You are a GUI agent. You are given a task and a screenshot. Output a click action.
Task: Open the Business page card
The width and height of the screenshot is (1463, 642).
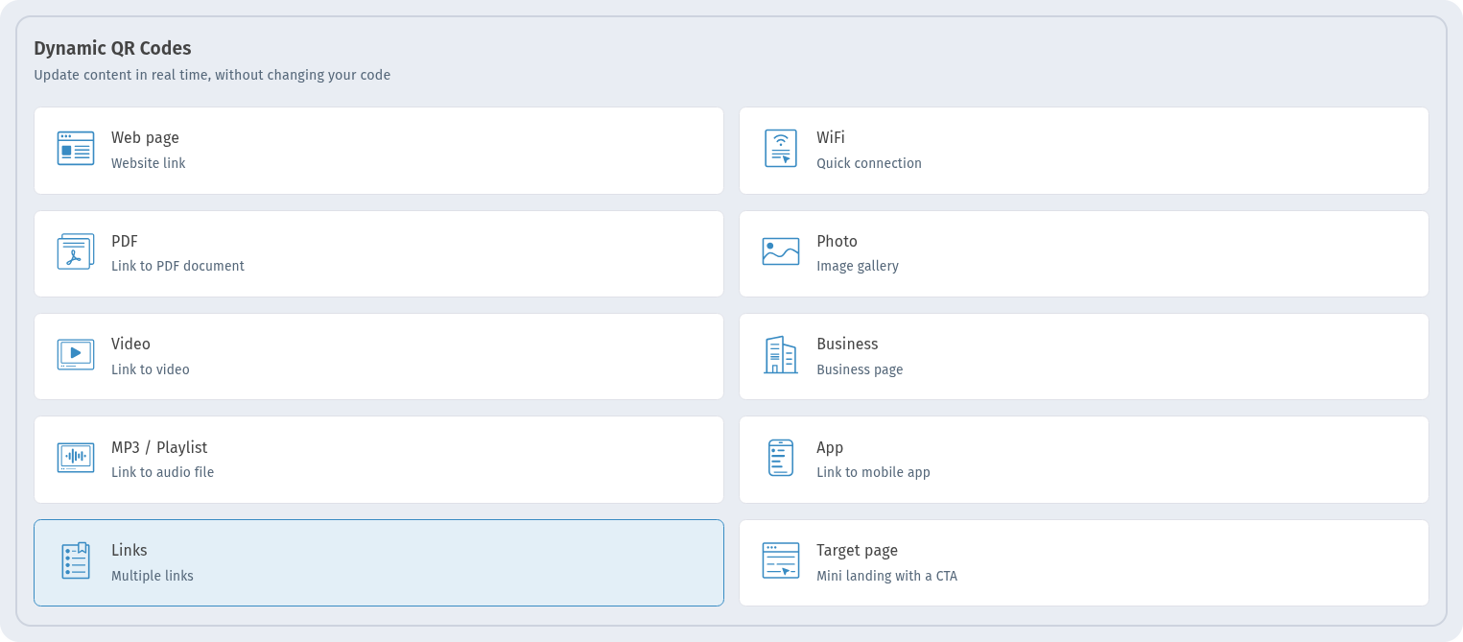(x=1084, y=357)
